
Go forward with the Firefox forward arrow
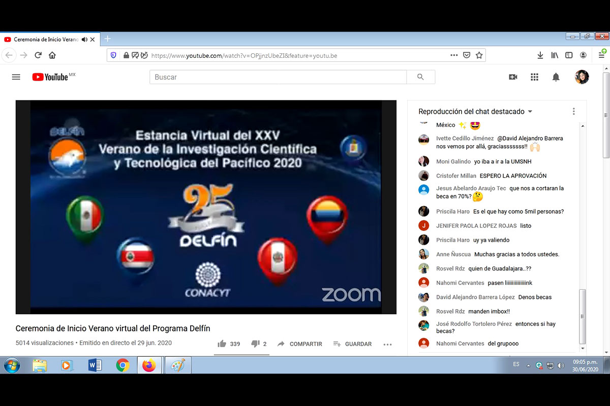click(x=23, y=55)
